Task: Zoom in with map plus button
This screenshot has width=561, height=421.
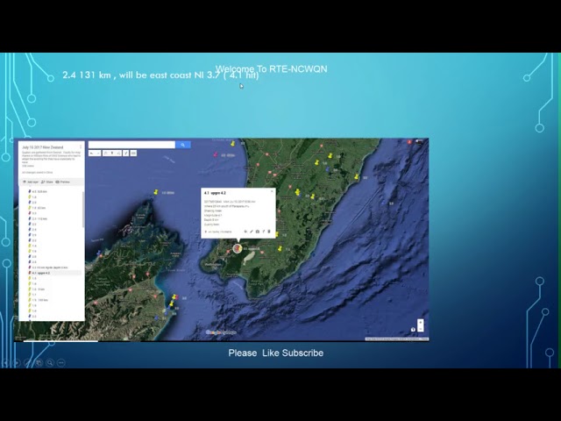Action: pyautogui.click(x=421, y=322)
